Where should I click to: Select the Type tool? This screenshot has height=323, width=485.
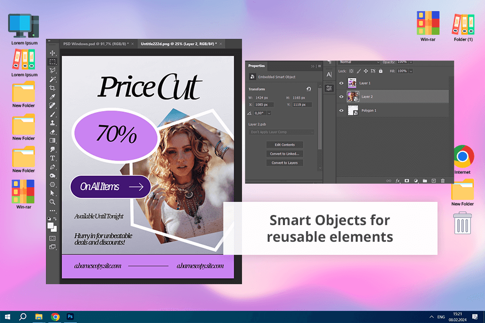point(52,158)
